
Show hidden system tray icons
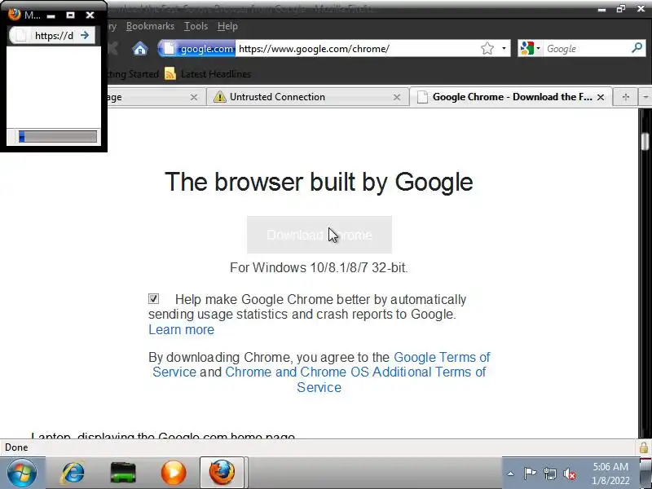(511, 474)
